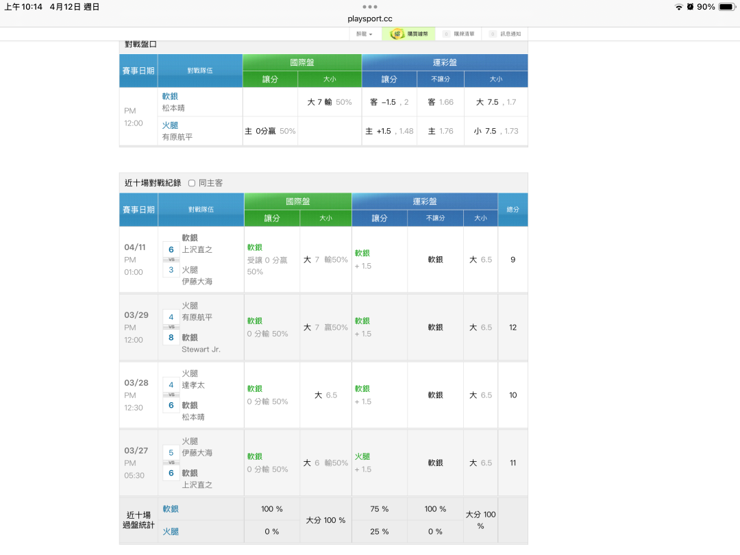The height and width of the screenshot is (555, 740).
Task: Select 客 1.66 moneyline option
Action: tap(441, 102)
